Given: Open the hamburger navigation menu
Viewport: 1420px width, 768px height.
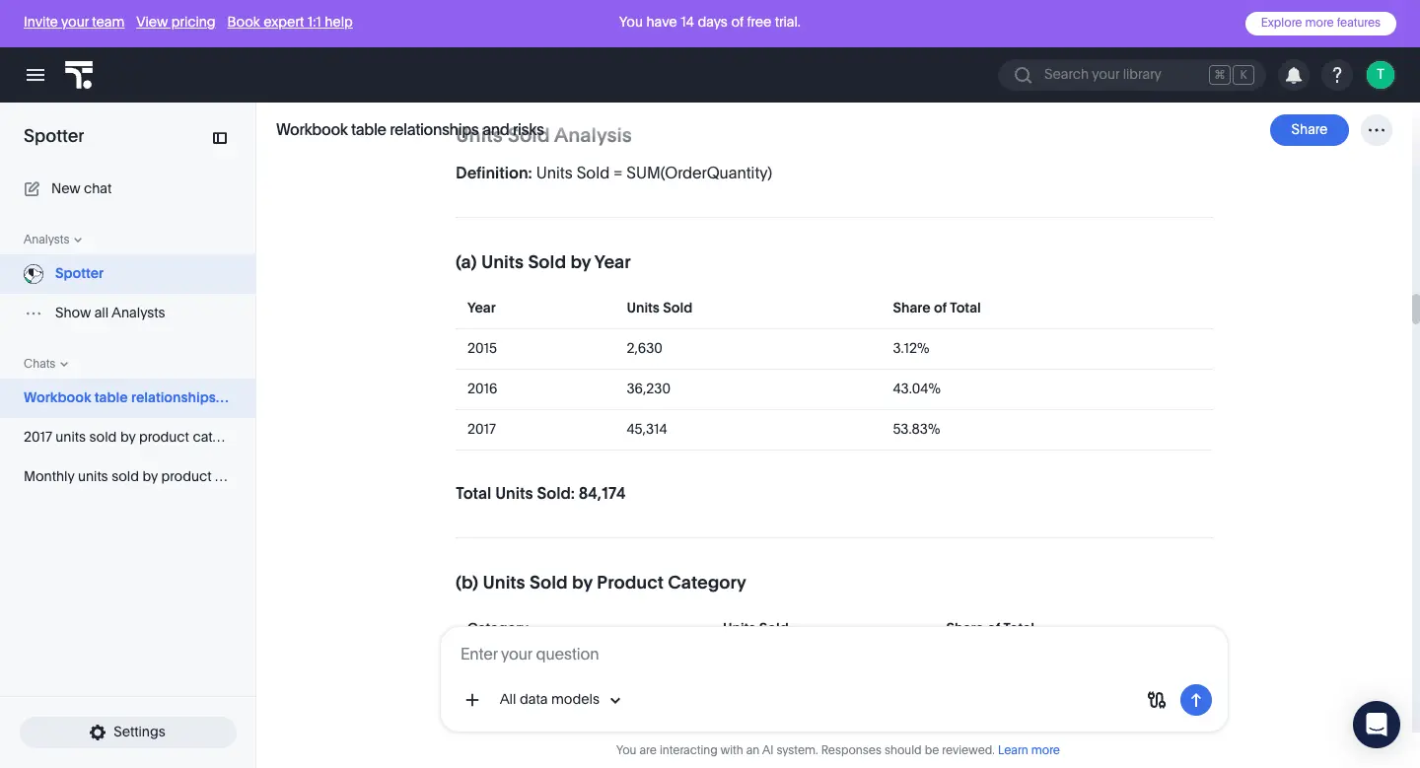Looking at the screenshot, I should tap(35, 75).
